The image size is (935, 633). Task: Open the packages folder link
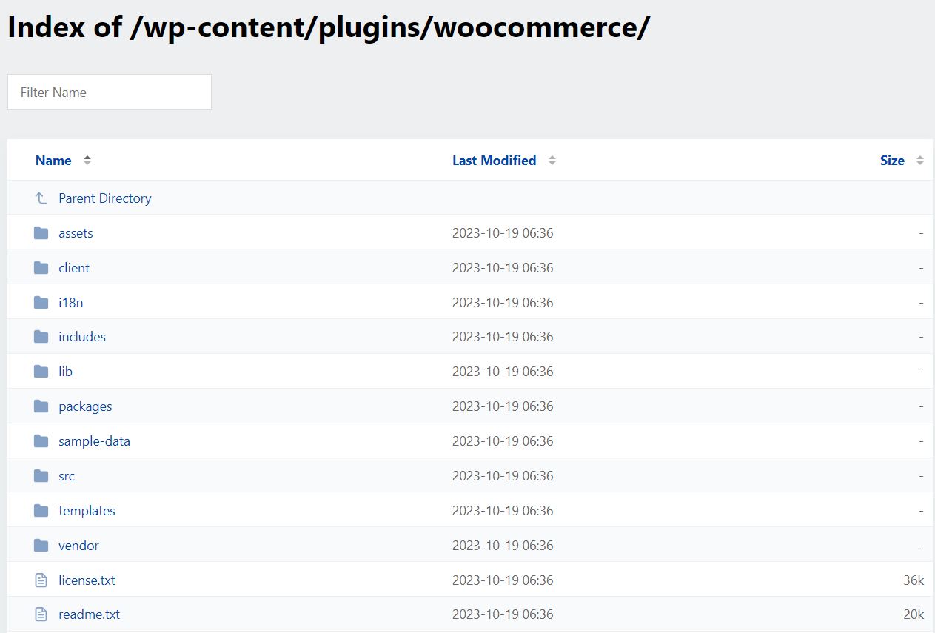pyautogui.click(x=86, y=406)
